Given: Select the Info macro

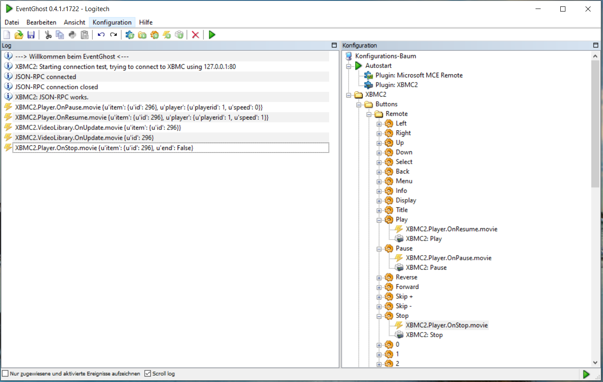Looking at the screenshot, I should 401,191.
